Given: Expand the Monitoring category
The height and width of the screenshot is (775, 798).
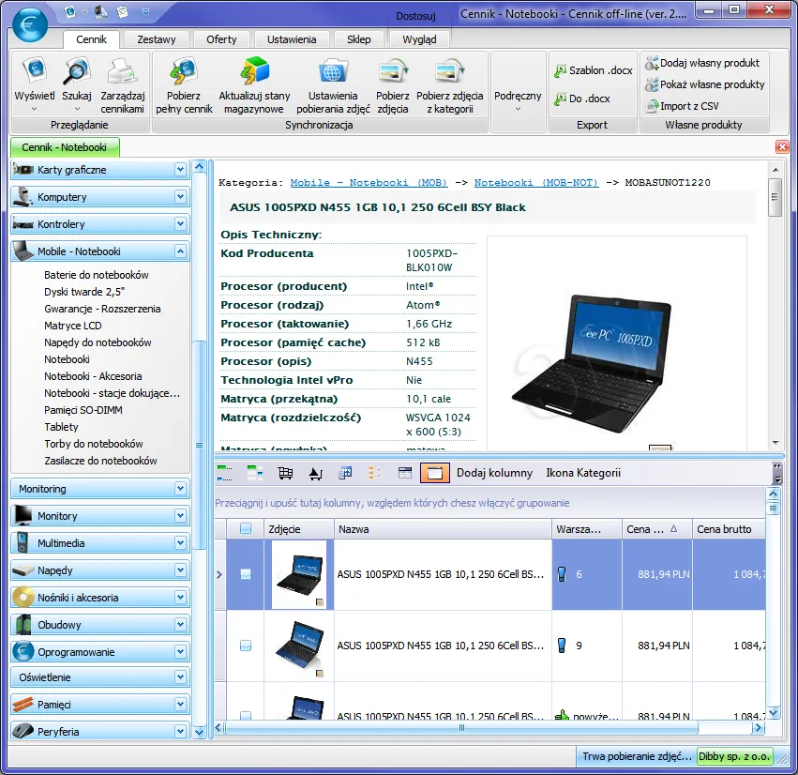Looking at the screenshot, I should tap(180, 489).
